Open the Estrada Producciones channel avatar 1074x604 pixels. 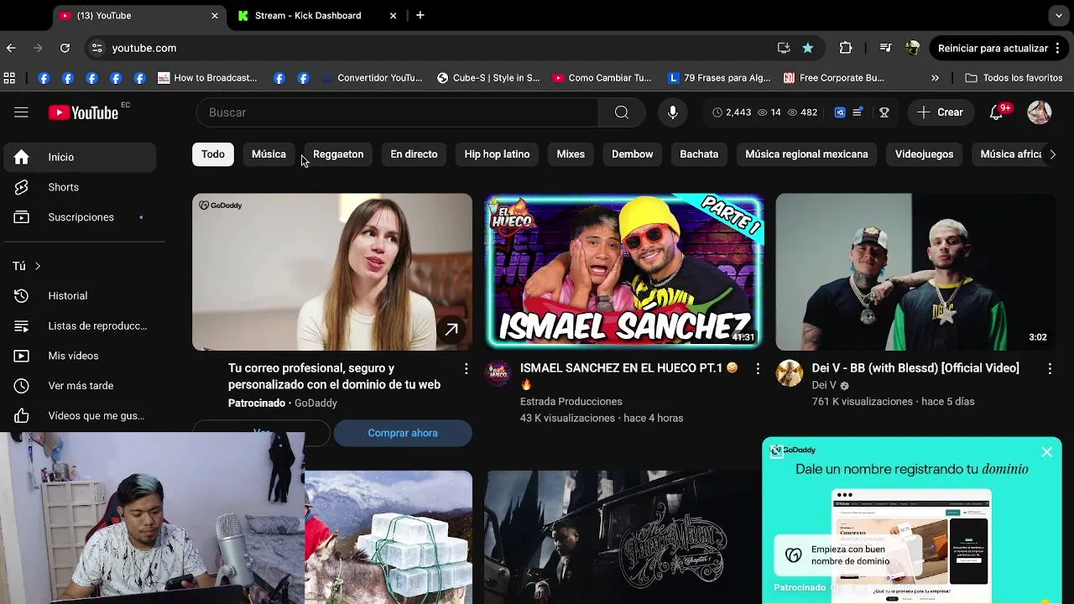point(498,373)
